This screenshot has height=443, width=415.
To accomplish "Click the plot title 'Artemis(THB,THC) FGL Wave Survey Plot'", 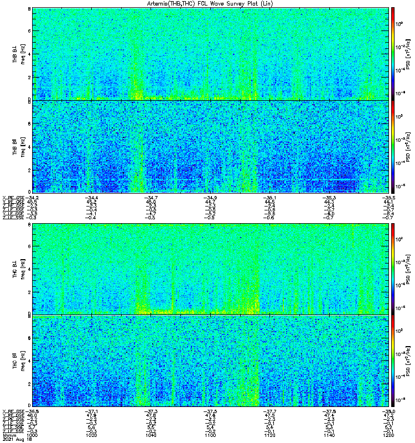I will tap(210, 4).
